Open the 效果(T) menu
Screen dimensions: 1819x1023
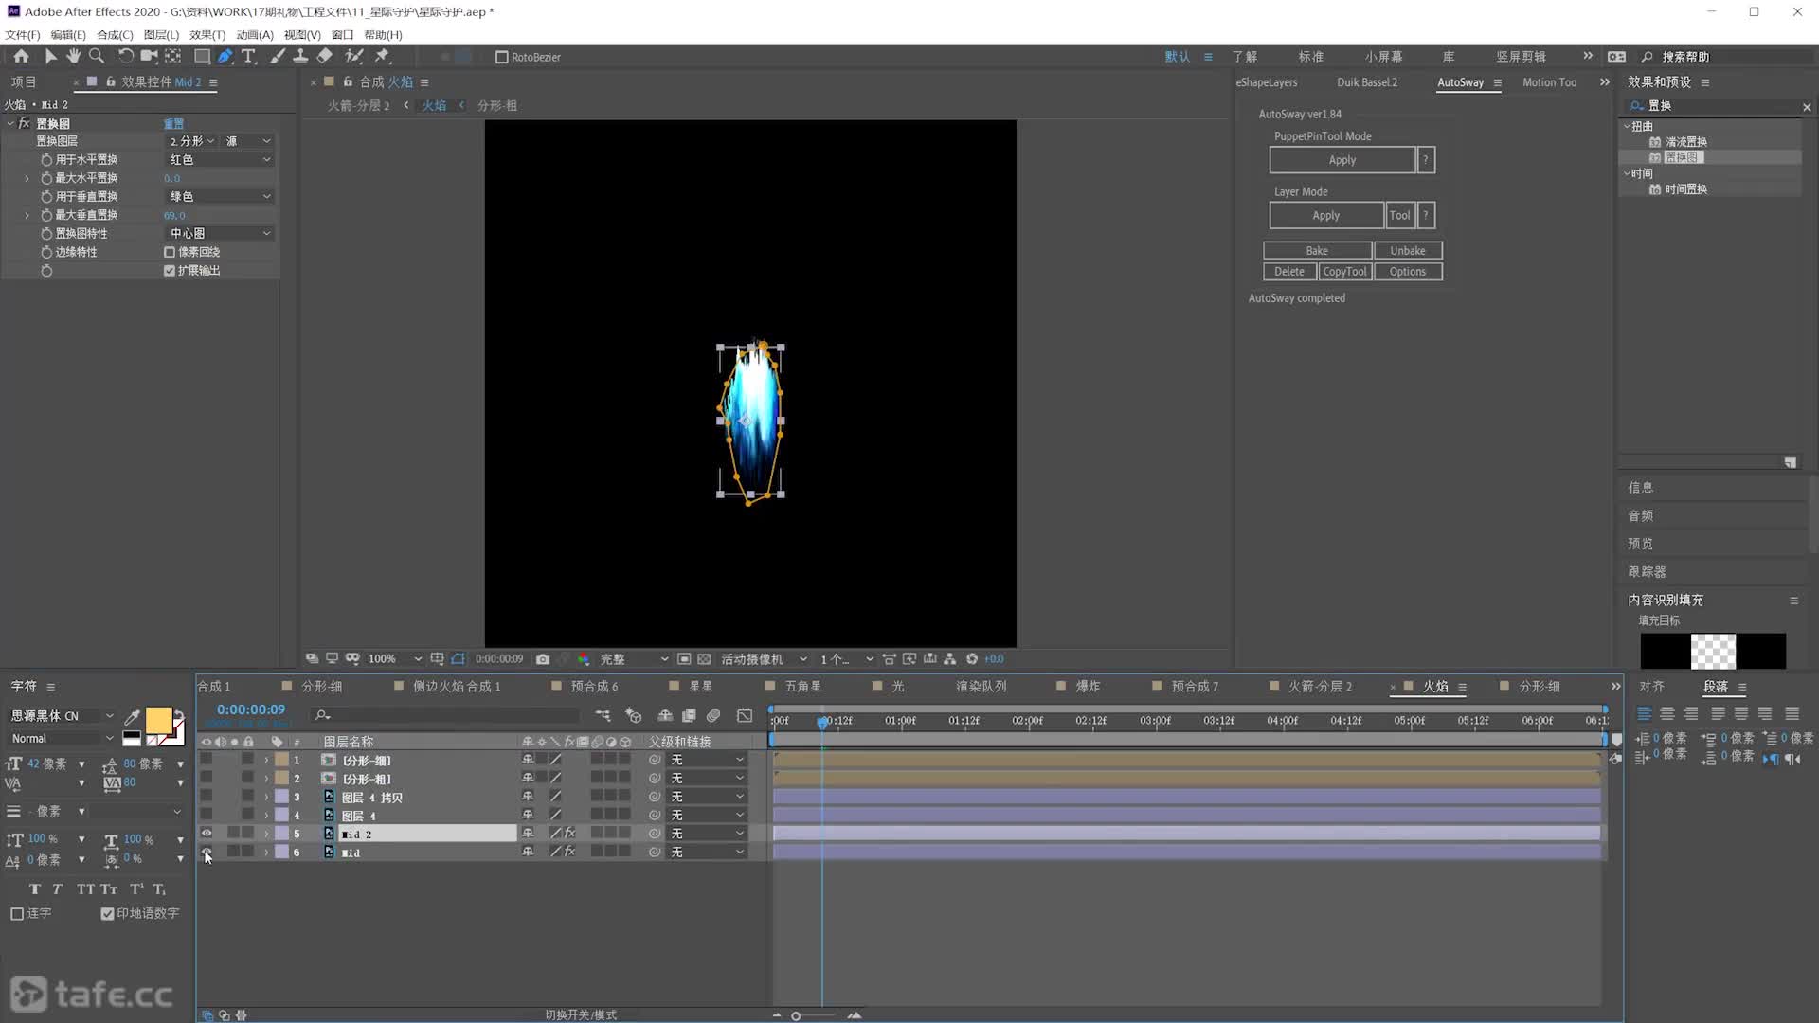click(x=207, y=34)
